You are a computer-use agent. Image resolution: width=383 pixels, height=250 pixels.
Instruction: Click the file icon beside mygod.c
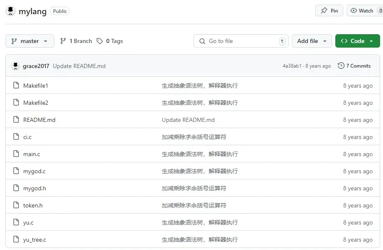pos(16,171)
